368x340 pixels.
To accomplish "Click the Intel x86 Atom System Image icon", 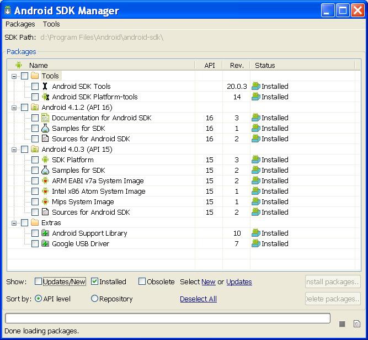I will [45, 191].
